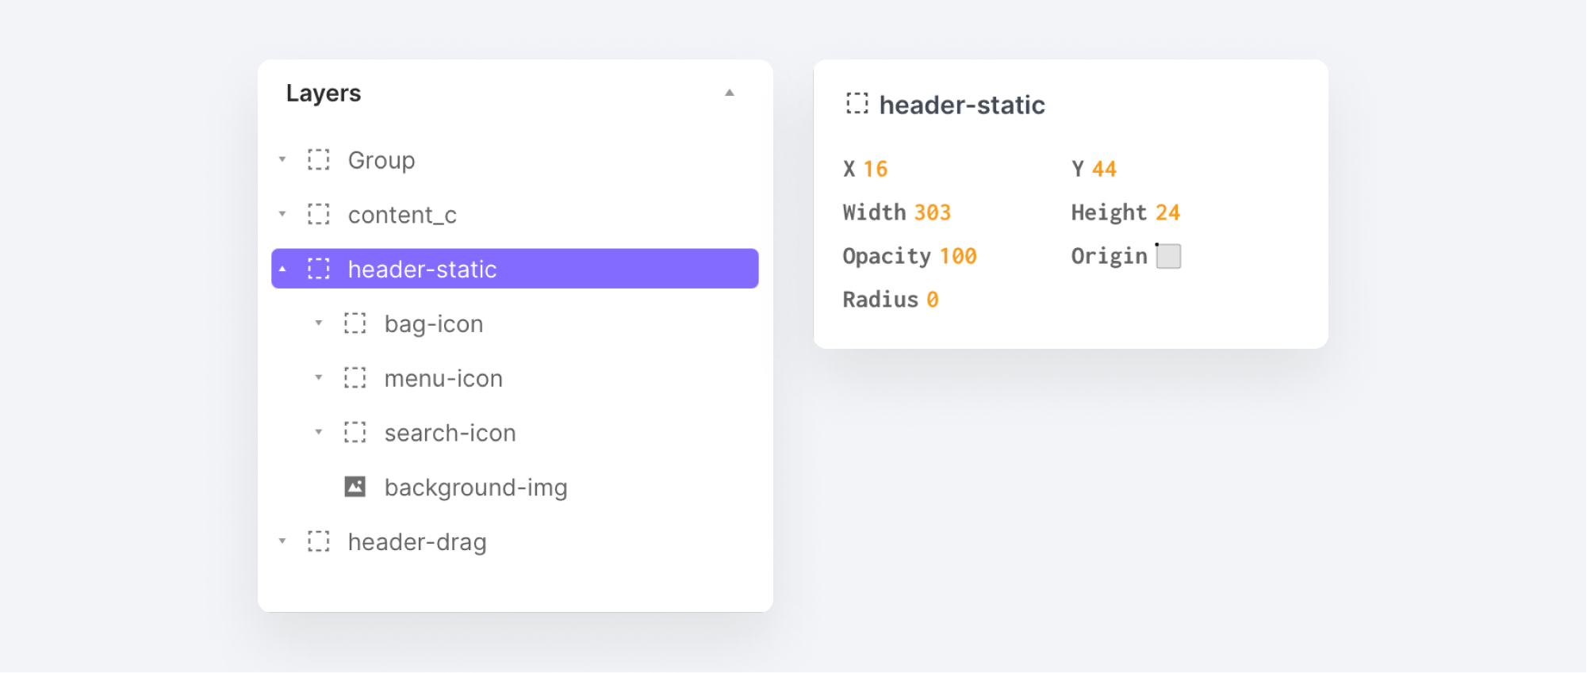Viewport: 1587px width, 673px height.
Task: Select the header-drag layer name
Action: click(x=417, y=542)
